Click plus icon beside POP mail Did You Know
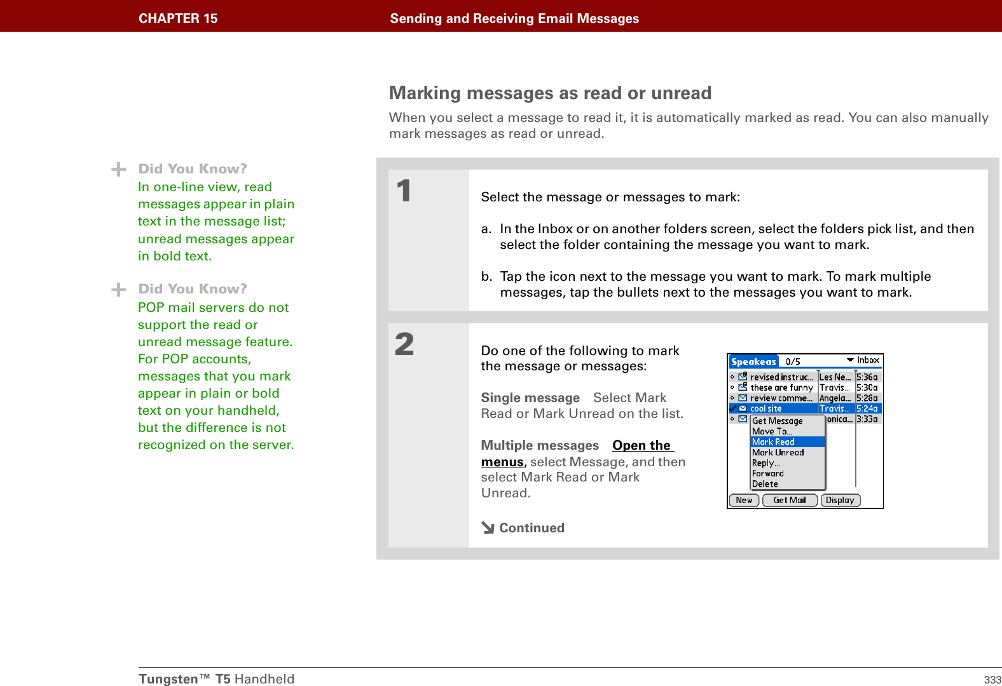1002x686 pixels. click(118, 290)
